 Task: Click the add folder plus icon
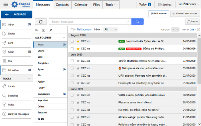click(64, 37)
